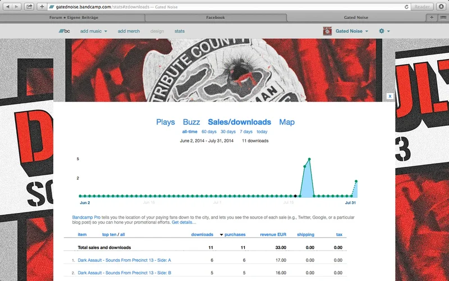This screenshot has height=281, width=449.
Task: Click the Get details link
Action: point(184,222)
